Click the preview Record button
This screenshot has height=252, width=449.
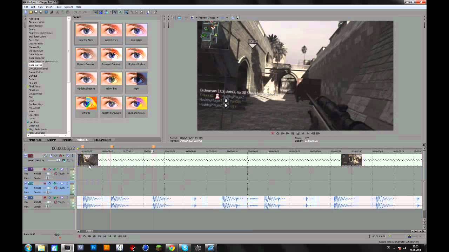tap(273, 133)
